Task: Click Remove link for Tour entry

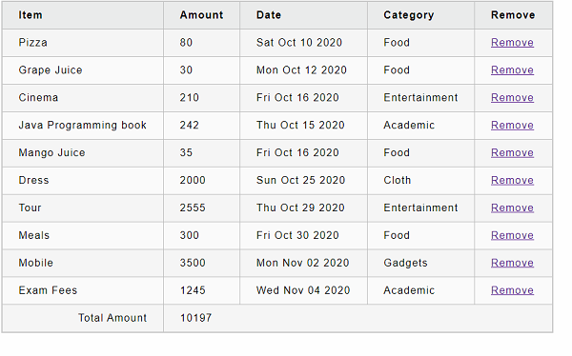Action: click(x=512, y=208)
